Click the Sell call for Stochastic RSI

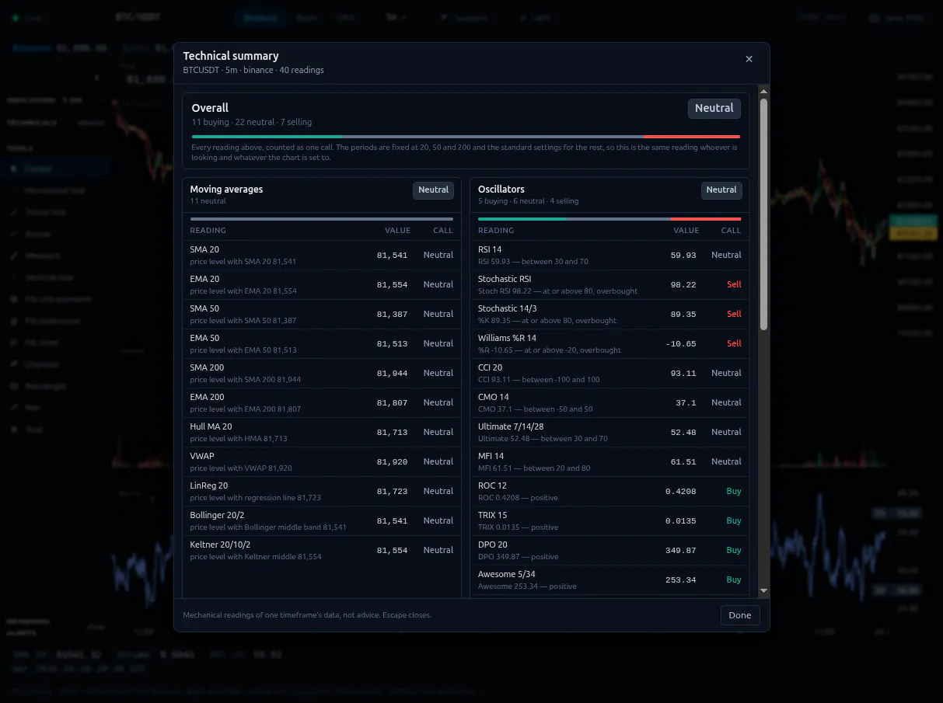point(734,284)
